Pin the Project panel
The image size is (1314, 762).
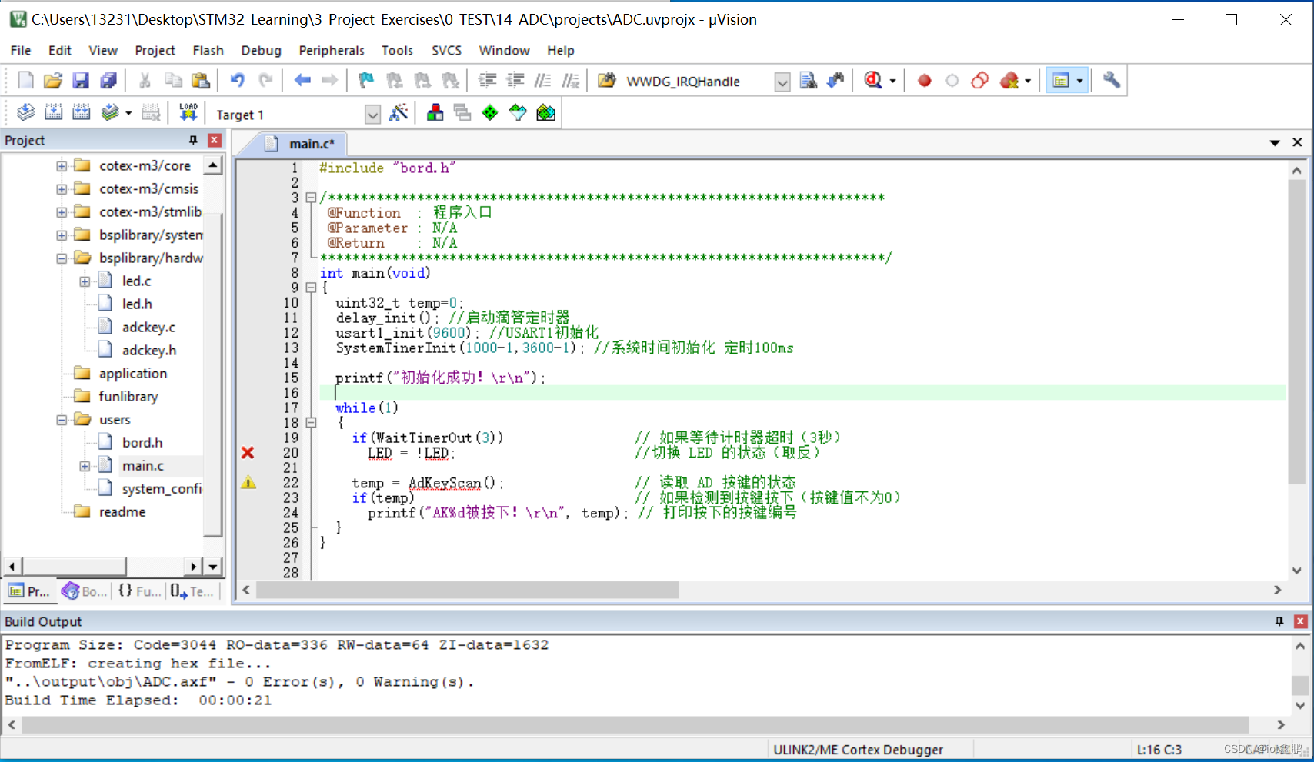pos(193,140)
